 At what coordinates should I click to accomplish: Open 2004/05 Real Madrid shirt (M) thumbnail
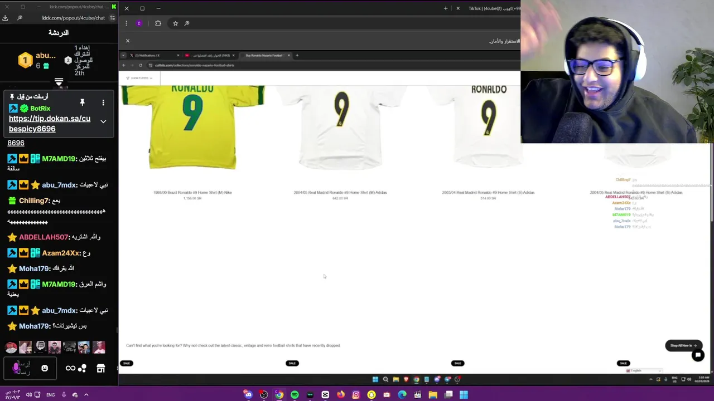340,127
